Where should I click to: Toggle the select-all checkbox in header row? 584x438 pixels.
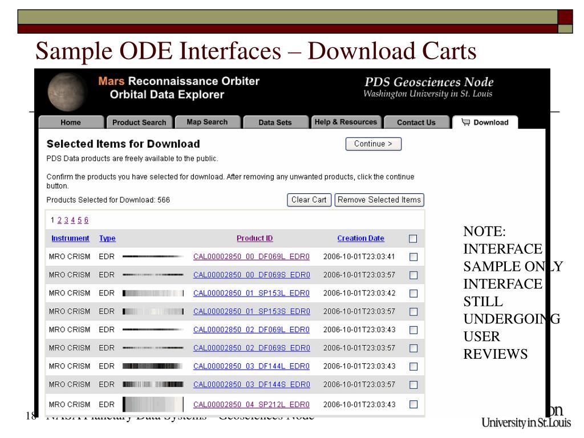413,239
